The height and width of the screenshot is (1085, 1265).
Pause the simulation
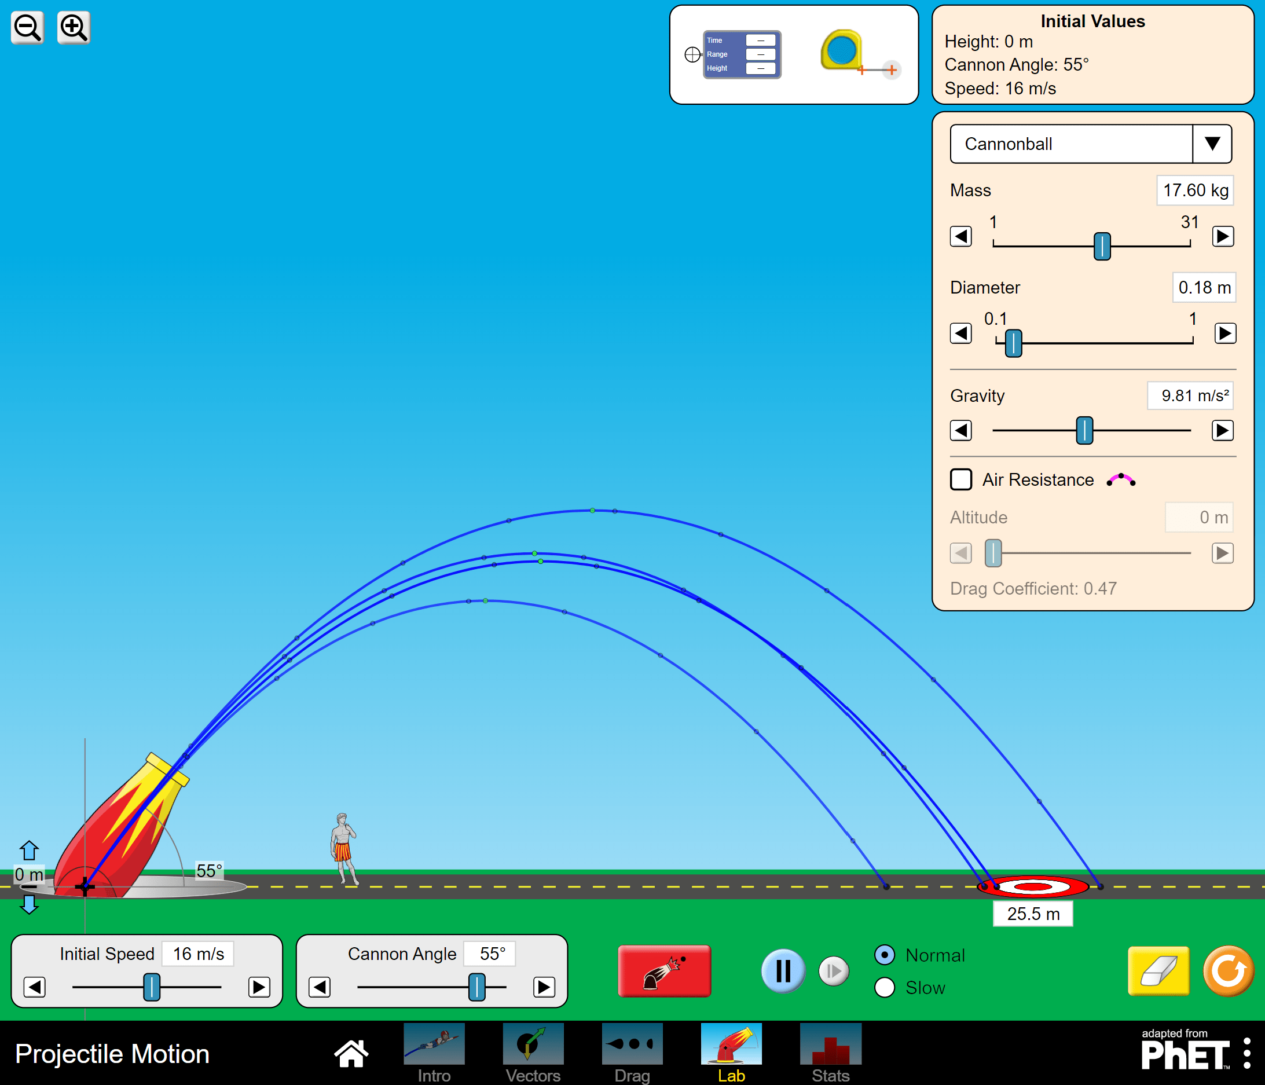(783, 971)
